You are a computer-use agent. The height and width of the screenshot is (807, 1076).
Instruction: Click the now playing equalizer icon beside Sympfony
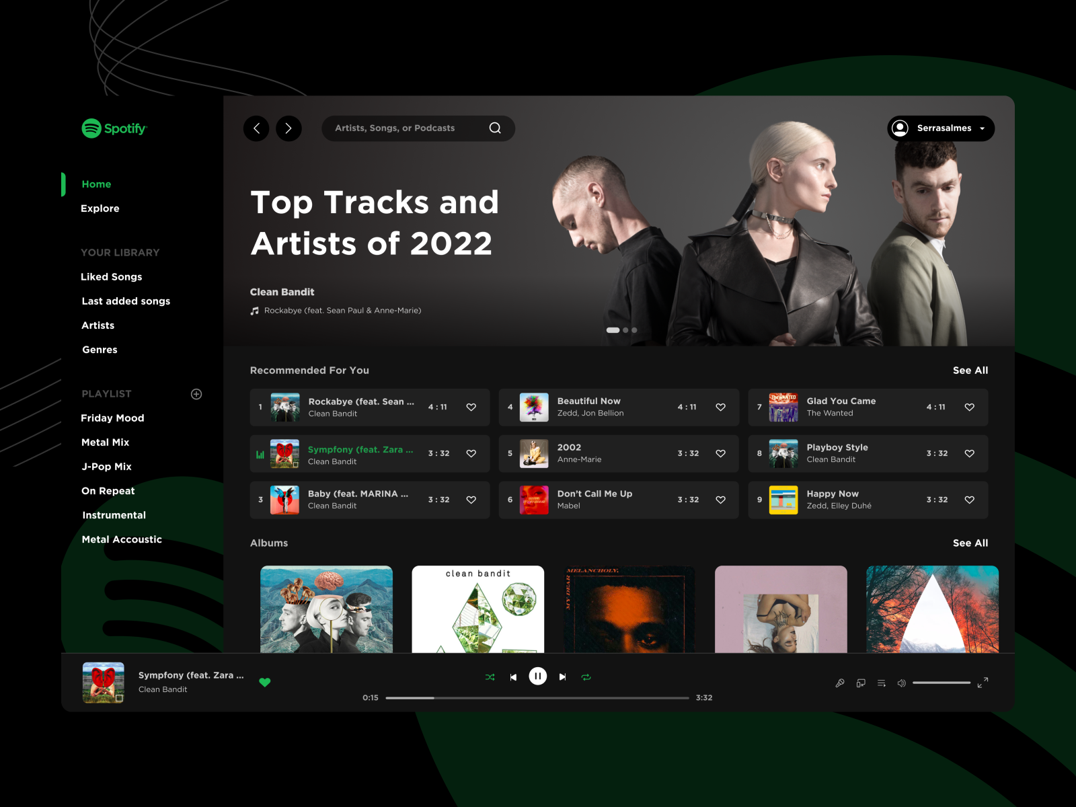click(260, 455)
